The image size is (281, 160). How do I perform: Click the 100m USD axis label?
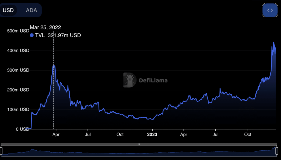(18, 109)
